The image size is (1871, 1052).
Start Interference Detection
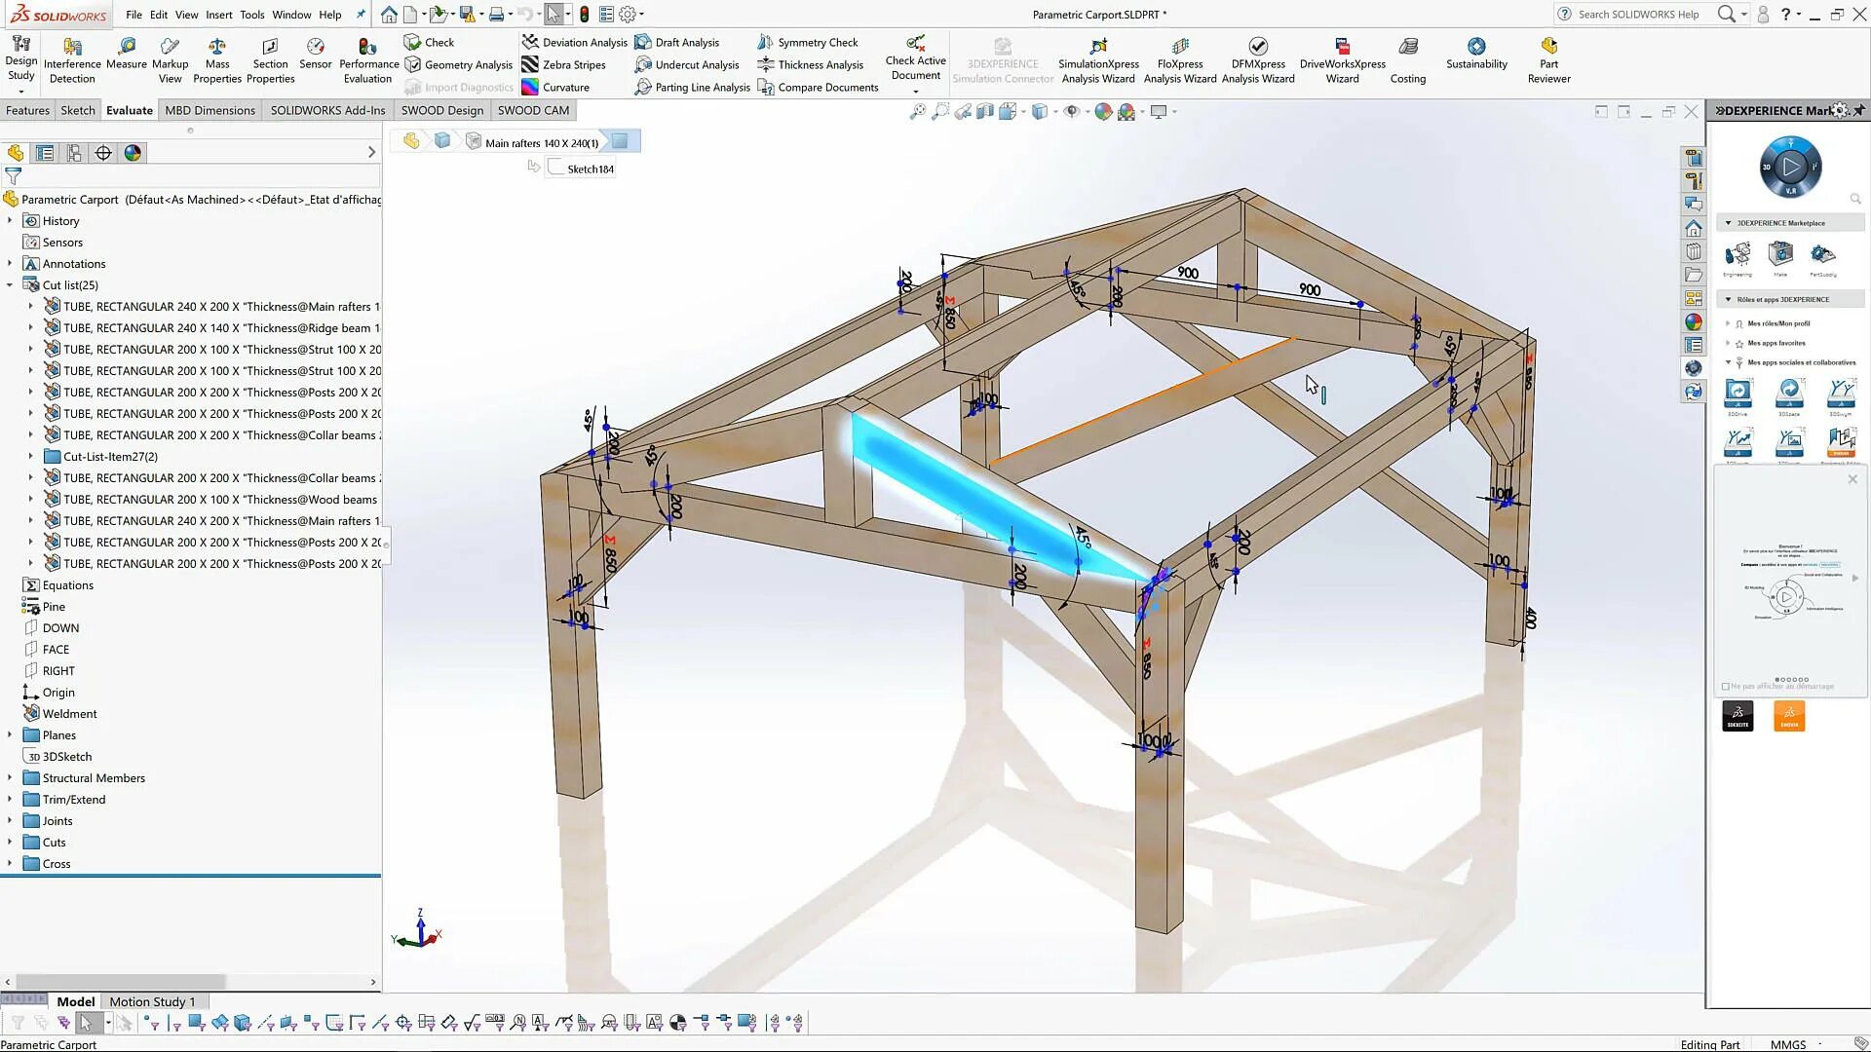click(72, 58)
